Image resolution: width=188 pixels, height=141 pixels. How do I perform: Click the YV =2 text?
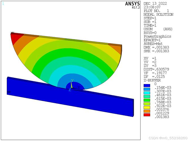pyautogui.click(x=150, y=62)
